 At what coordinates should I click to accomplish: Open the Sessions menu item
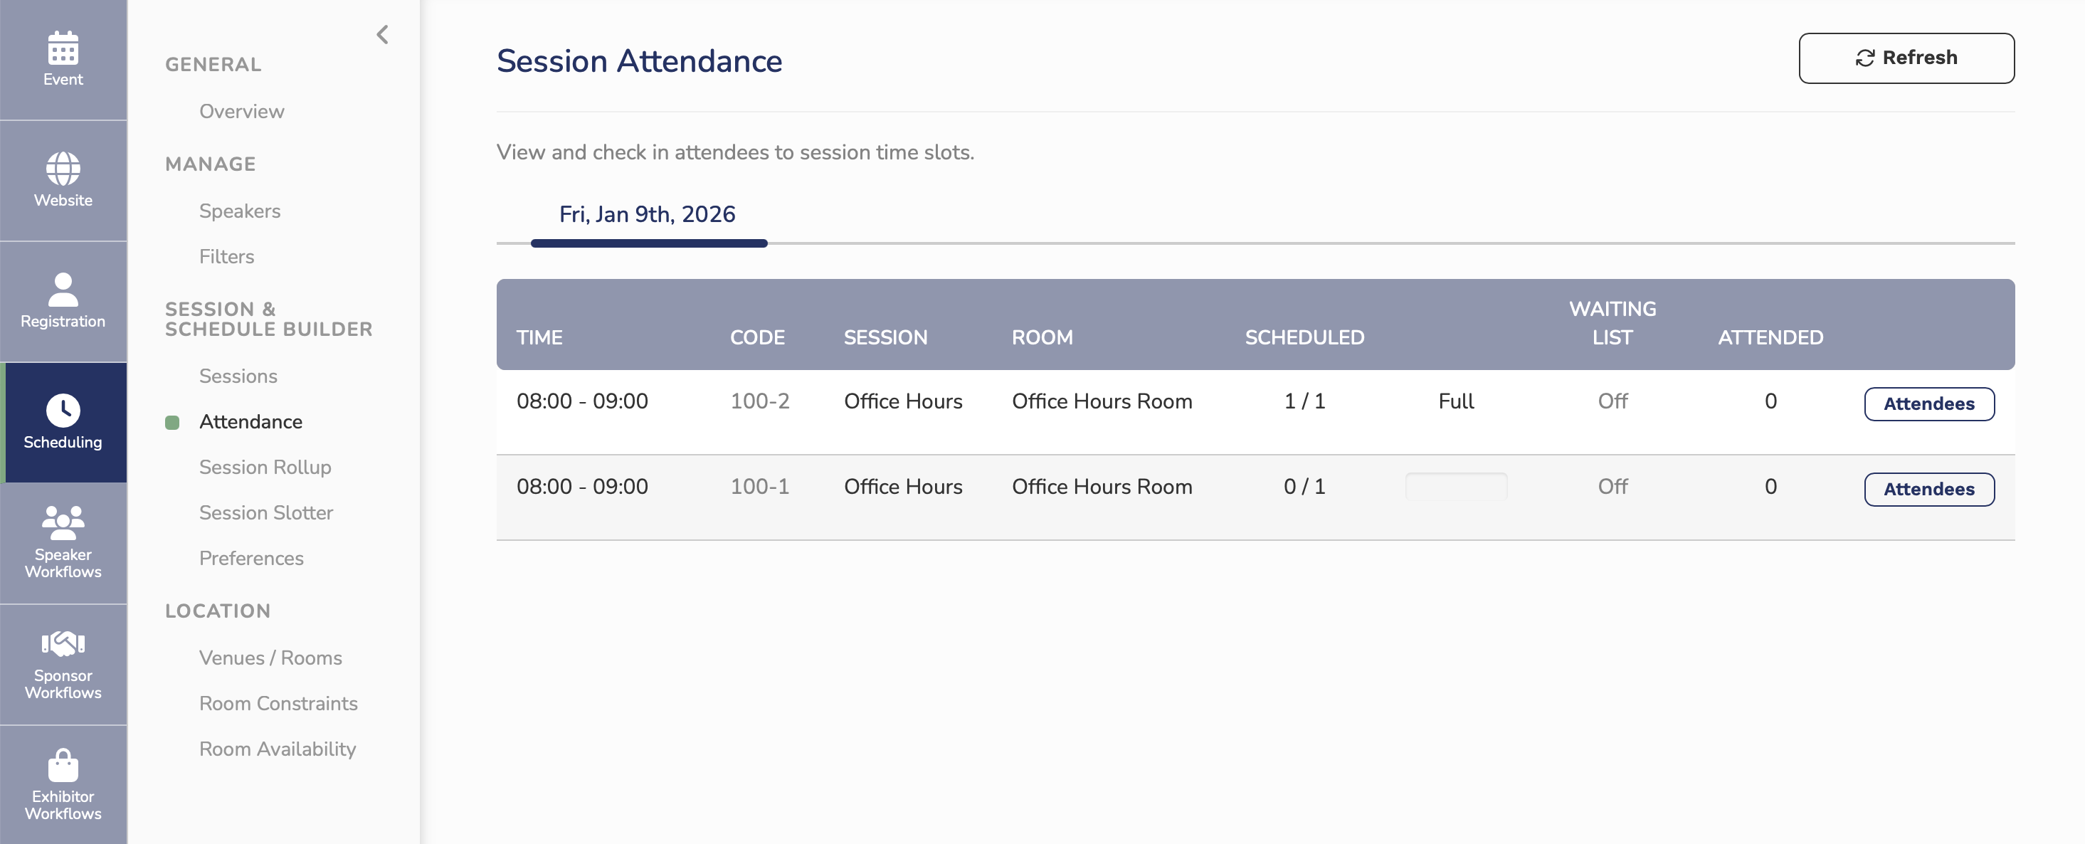238,376
